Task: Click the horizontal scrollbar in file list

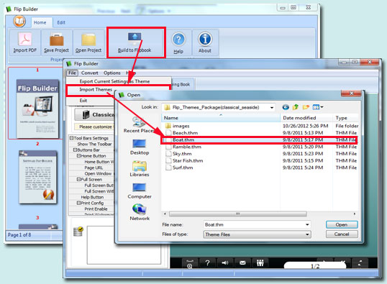Action: coord(238,214)
